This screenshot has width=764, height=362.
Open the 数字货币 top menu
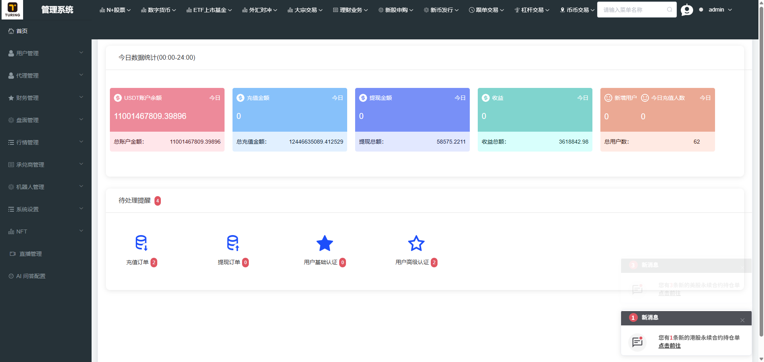[158, 10]
